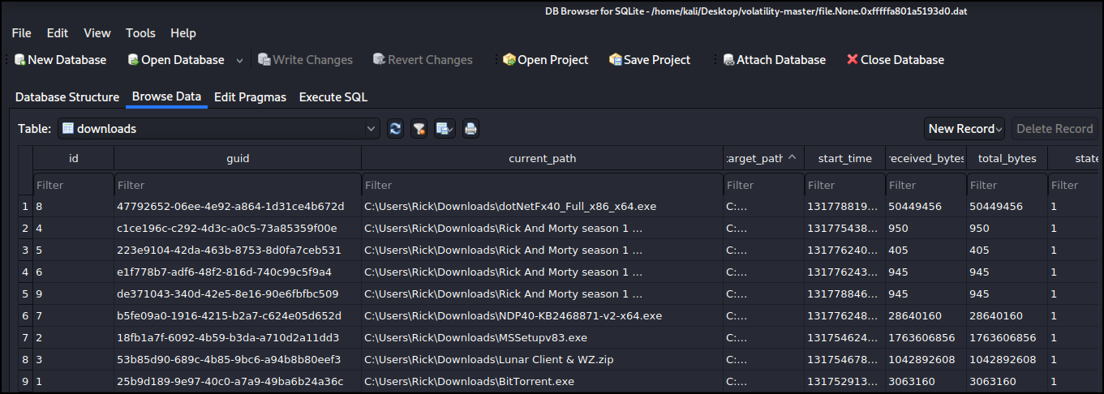1104x394 pixels.
Task: Open the Tools menu
Action: 140,33
